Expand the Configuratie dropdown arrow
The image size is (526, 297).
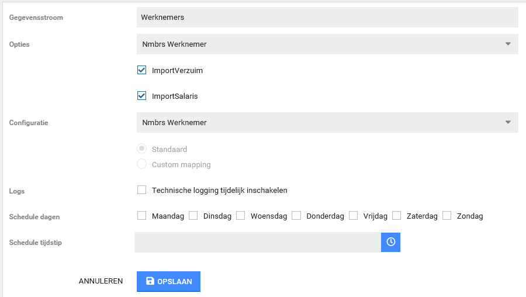pos(507,122)
